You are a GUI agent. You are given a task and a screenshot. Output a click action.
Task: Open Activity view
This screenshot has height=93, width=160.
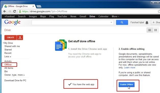tap(8, 61)
